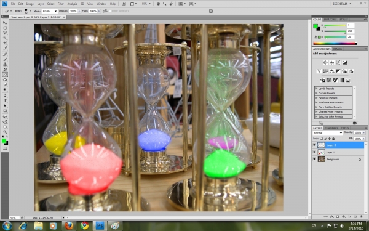Select the Paint Bucket tool
Screen dimensions: 369x231
5,80
